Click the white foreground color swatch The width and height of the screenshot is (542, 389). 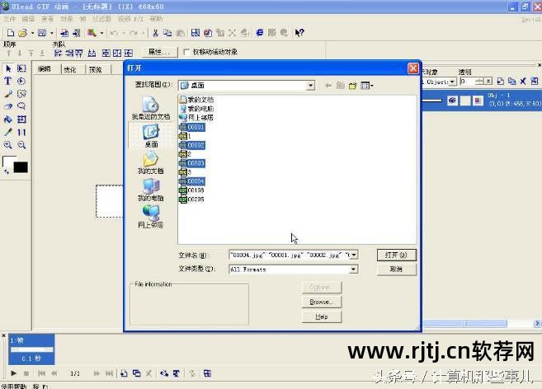tap(7, 161)
